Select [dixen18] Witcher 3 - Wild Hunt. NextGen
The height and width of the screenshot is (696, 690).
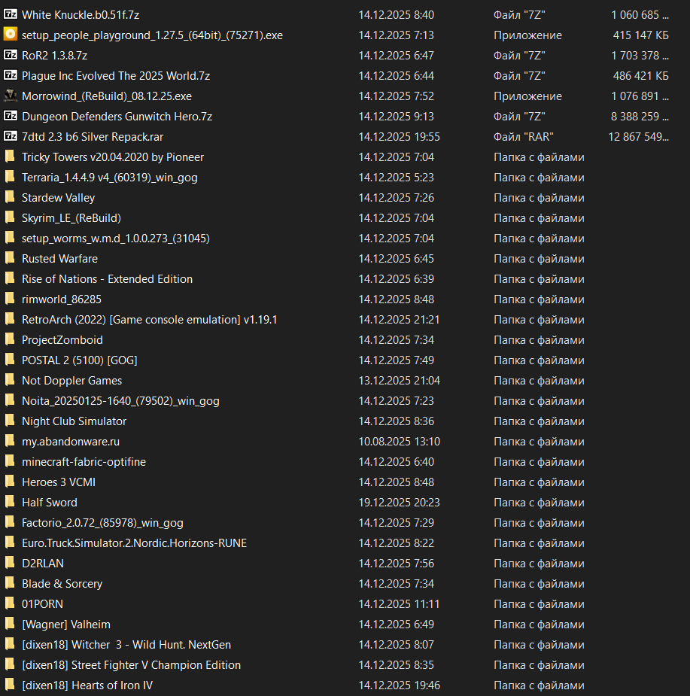(x=126, y=645)
